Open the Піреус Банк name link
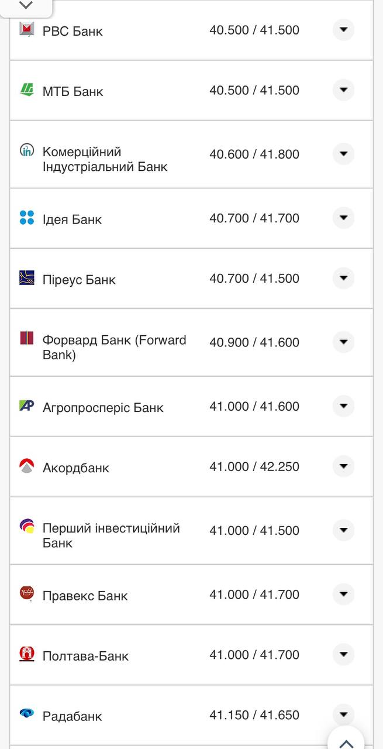Screen dimensions: 383x749 (x=79, y=280)
